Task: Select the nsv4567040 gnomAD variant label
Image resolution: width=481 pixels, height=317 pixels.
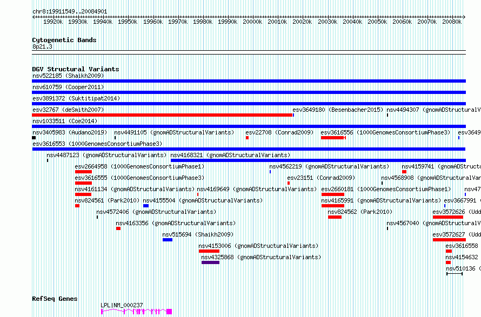Action: click(433, 223)
